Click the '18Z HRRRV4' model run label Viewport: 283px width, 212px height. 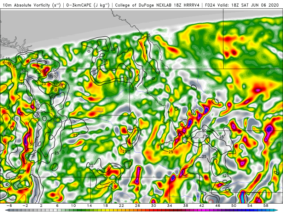coord(187,5)
